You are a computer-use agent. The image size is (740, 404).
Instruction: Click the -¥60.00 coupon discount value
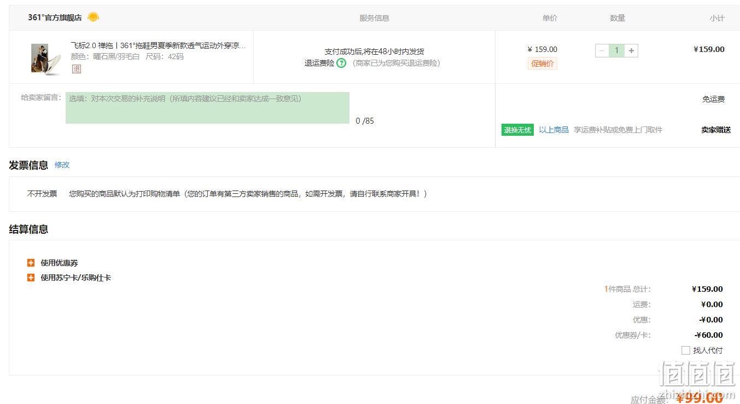coord(709,335)
